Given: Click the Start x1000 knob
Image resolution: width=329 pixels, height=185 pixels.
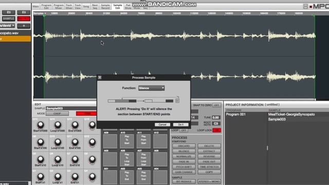Looking at the screenshot, I should (x=41, y=125).
